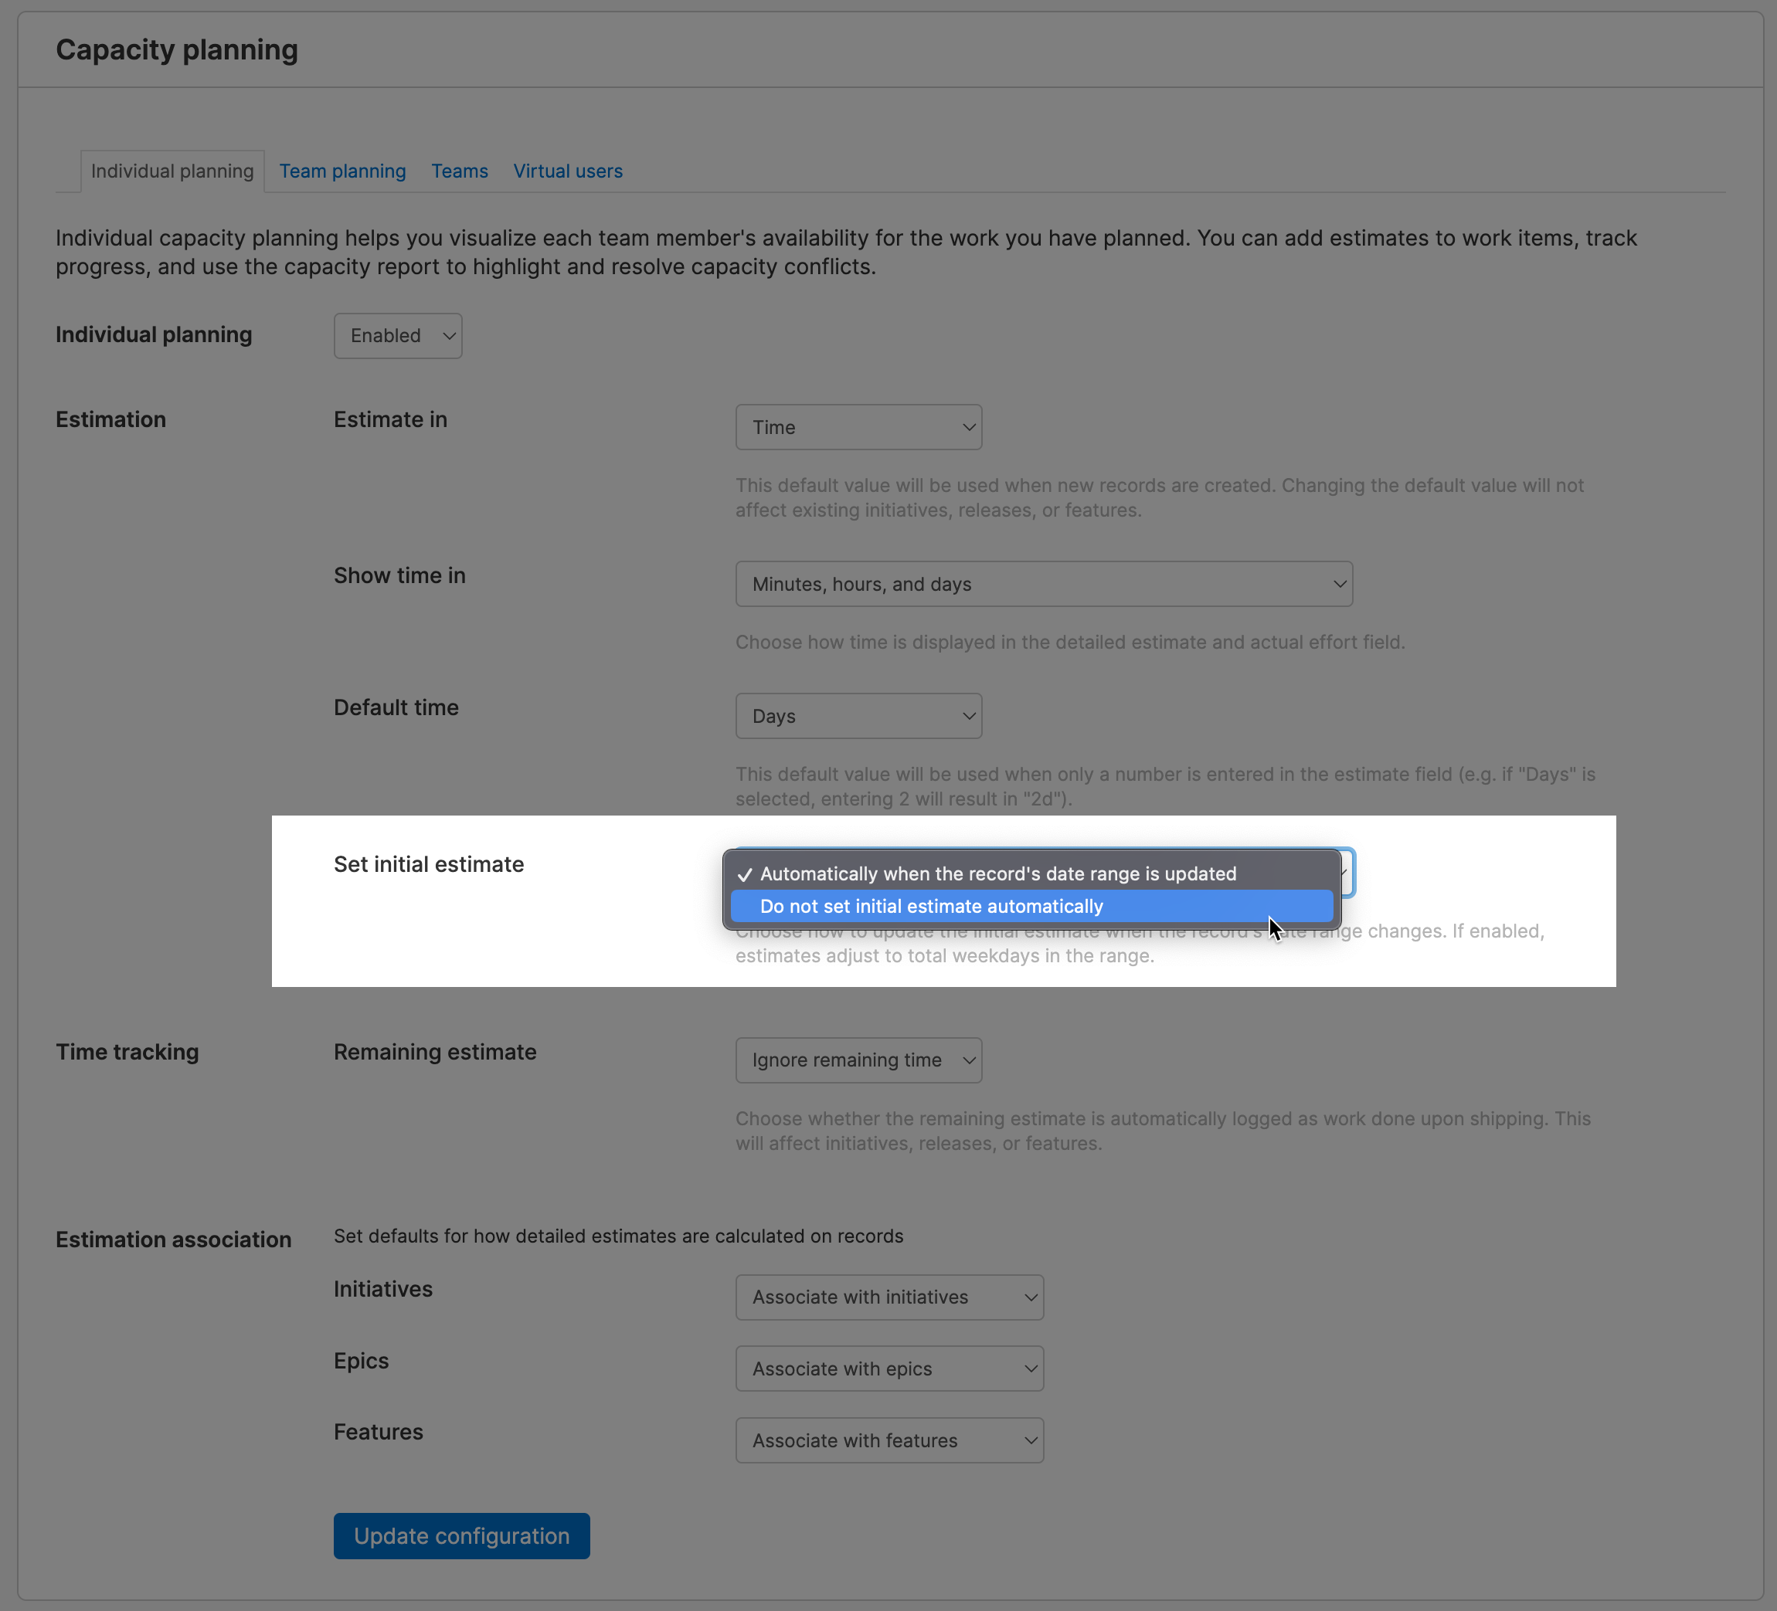The width and height of the screenshot is (1777, 1611).
Task: Click the intro paragraph 'Individual capacity planning helps you'
Action: (x=846, y=252)
